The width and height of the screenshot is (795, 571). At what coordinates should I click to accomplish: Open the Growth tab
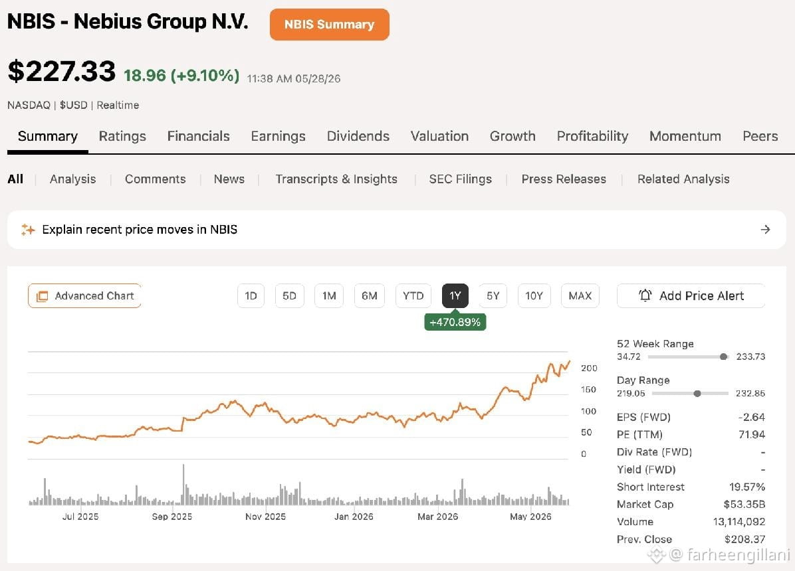(x=512, y=136)
